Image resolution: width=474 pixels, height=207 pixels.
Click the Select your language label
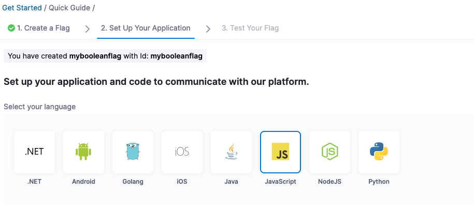click(39, 107)
